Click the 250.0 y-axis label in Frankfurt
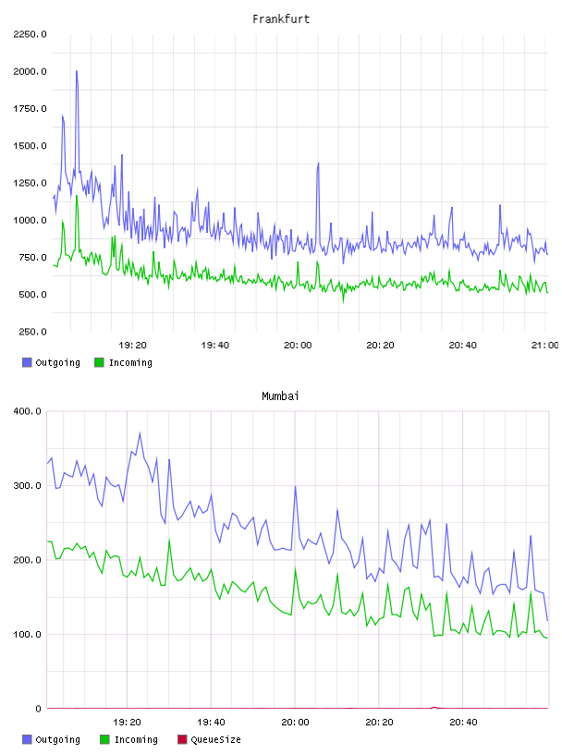Image resolution: width=562 pixels, height=754 pixels. tap(32, 332)
